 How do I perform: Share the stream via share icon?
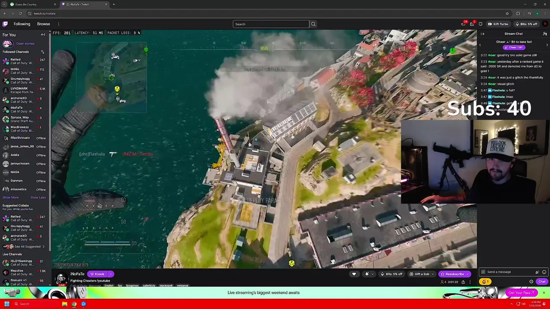[463, 282]
